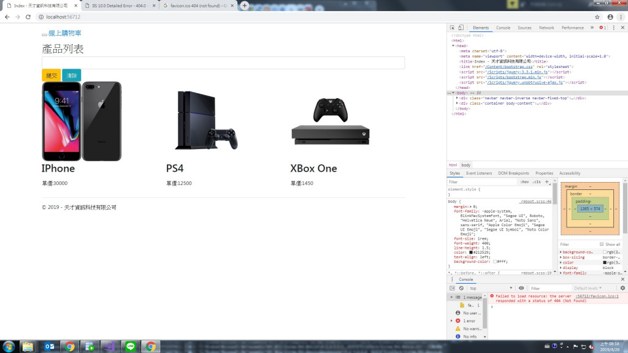Click the teal 清除 clear button
The width and height of the screenshot is (628, 353).
[x=72, y=75]
